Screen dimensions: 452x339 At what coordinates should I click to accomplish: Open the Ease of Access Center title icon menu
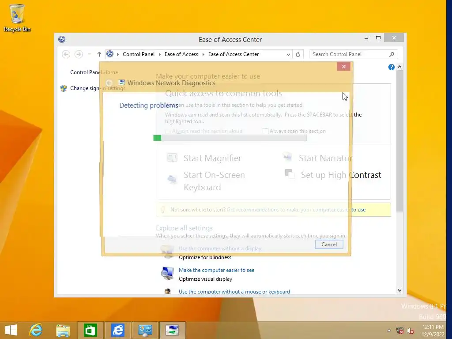click(x=62, y=39)
